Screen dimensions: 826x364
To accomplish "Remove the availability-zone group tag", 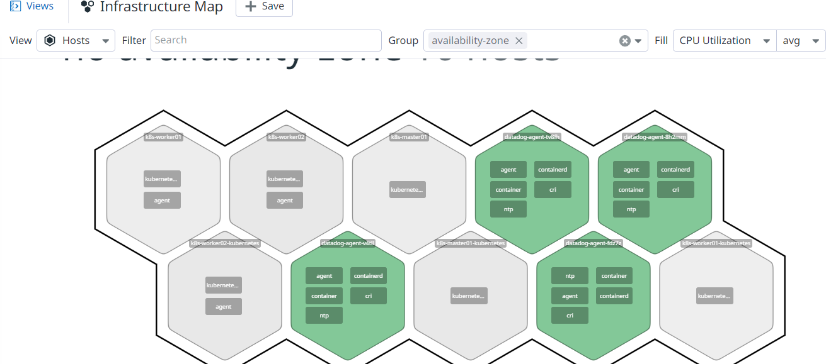I will pyautogui.click(x=519, y=40).
